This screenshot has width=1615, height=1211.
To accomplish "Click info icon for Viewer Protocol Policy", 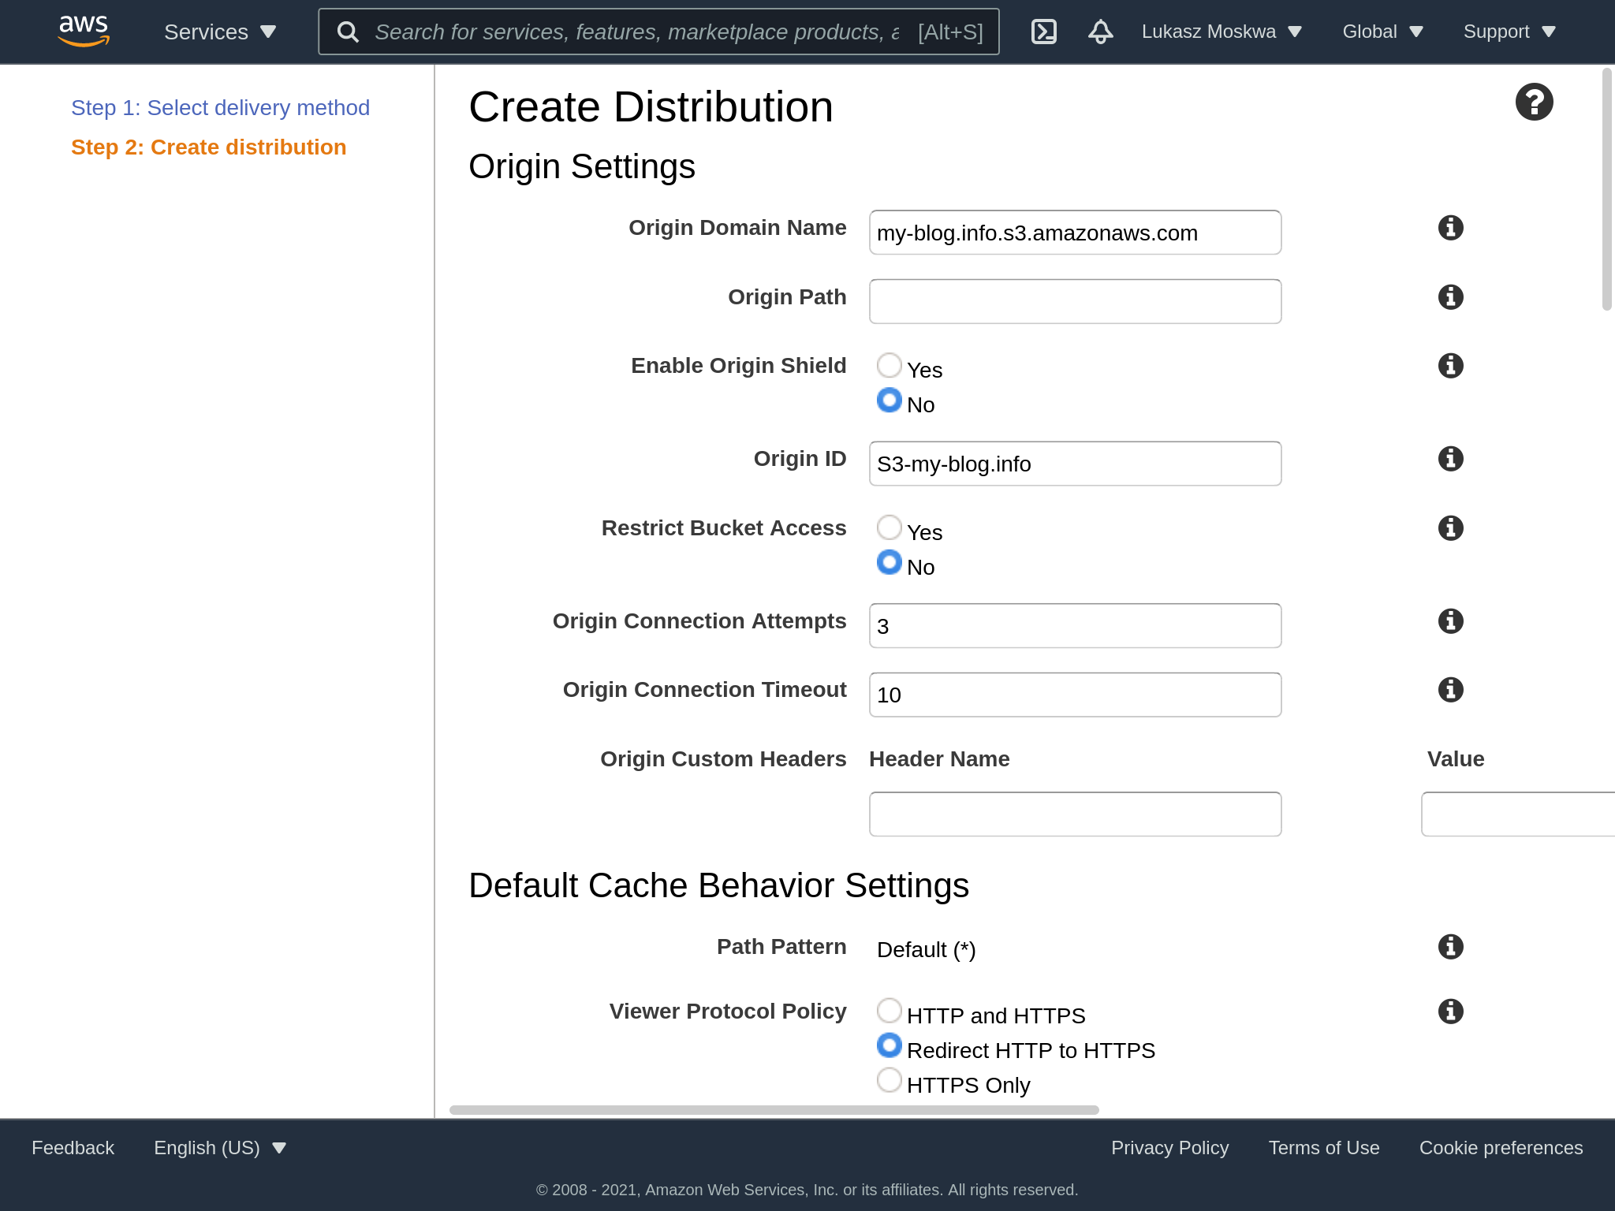I will click(x=1450, y=1012).
